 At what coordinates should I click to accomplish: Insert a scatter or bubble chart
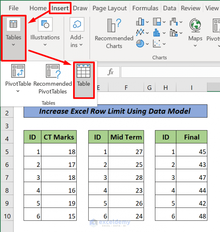click(x=157, y=44)
